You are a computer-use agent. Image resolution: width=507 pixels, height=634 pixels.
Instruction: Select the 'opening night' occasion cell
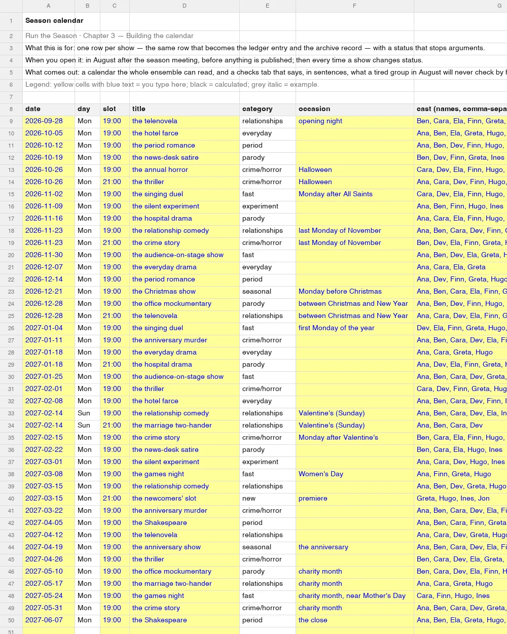pos(354,121)
